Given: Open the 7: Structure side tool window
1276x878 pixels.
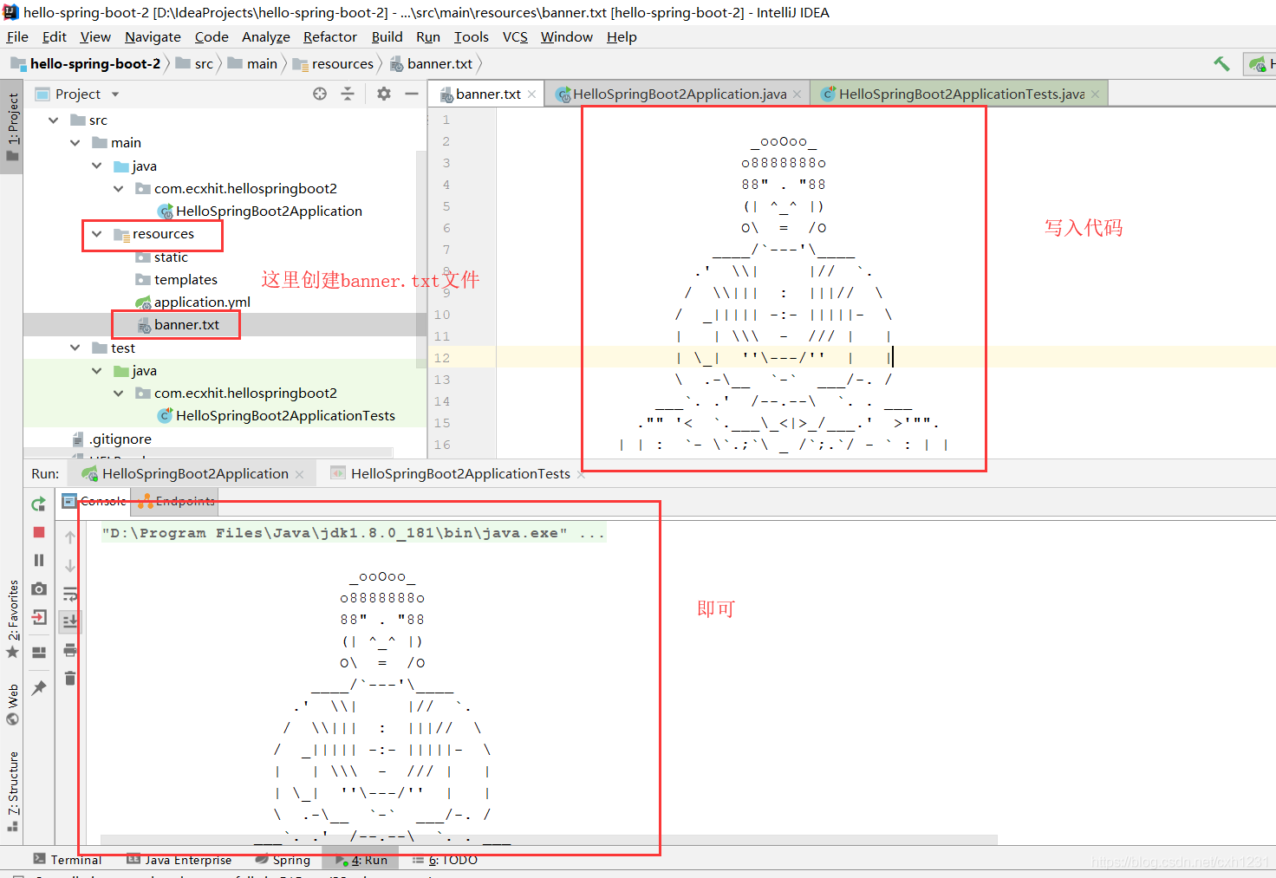Looking at the screenshot, I should click(x=12, y=791).
